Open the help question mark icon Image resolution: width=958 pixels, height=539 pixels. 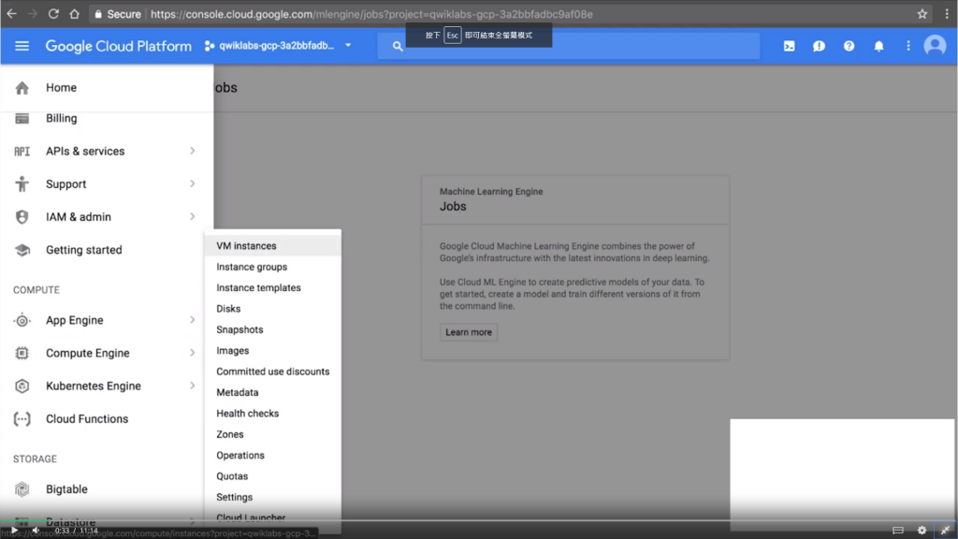click(849, 46)
